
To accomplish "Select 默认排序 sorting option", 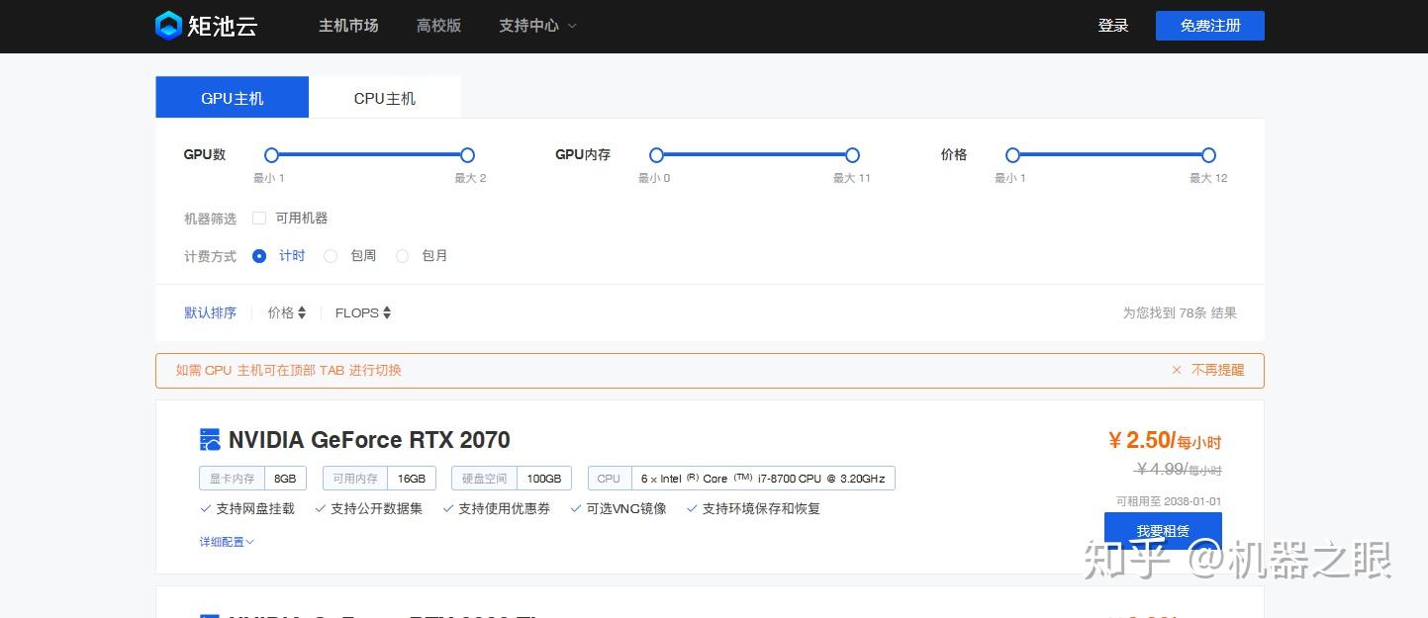I will click(x=211, y=312).
